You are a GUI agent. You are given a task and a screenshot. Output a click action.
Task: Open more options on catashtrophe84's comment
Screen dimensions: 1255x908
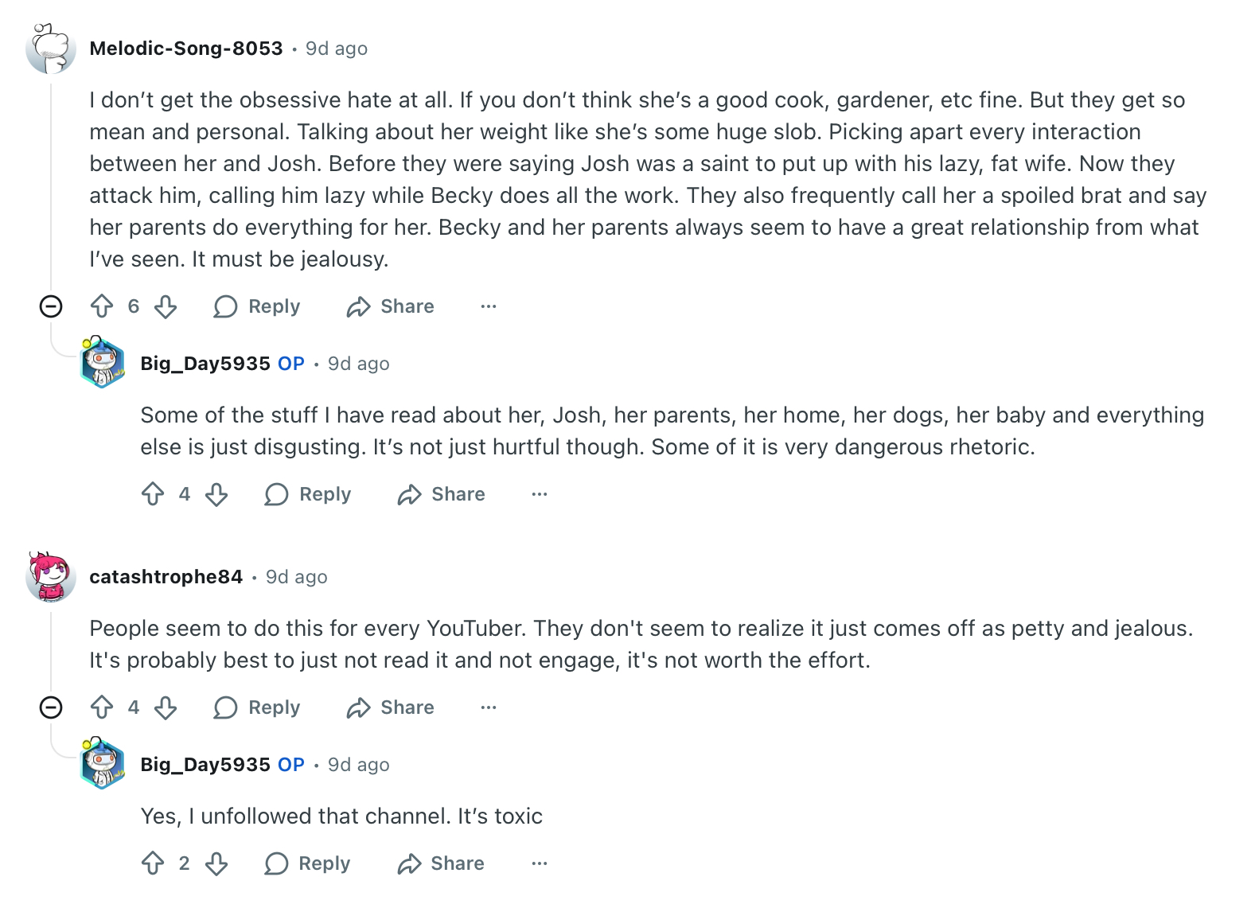(x=489, y=707)
